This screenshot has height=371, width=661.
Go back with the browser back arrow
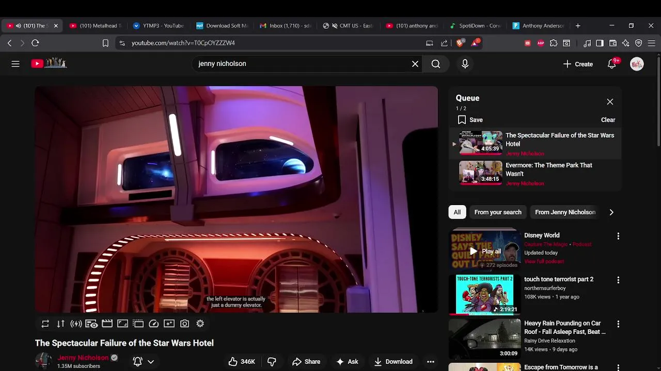(9, 43)
